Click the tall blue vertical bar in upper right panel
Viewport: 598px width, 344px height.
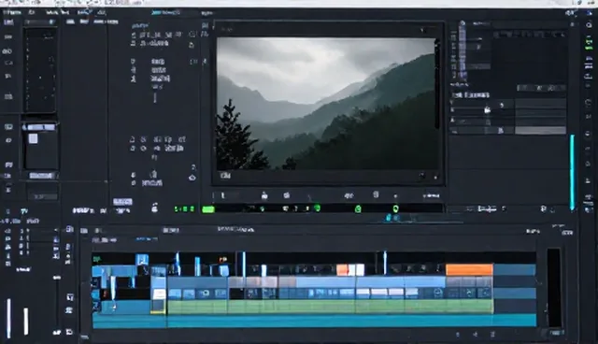click(463, 50)
